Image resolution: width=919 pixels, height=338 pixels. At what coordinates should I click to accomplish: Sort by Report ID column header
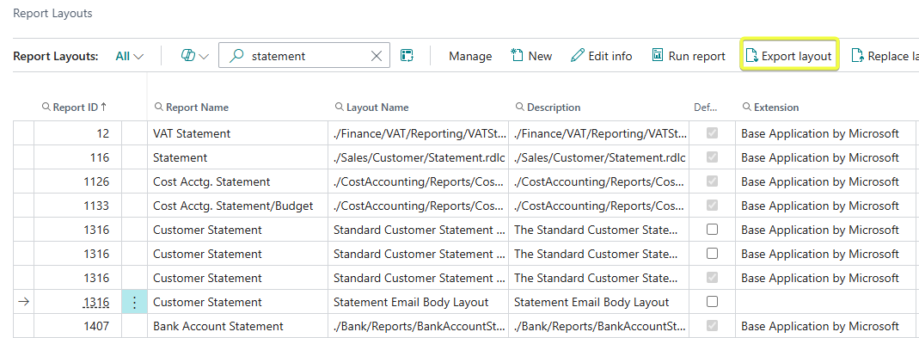point(75,108)
